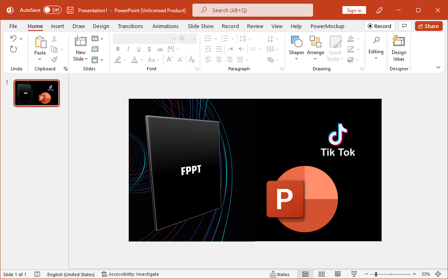The image size is (448, 279).
Task: Click the Sign in button
Action: pyautogui.click(x=354, y=10)
